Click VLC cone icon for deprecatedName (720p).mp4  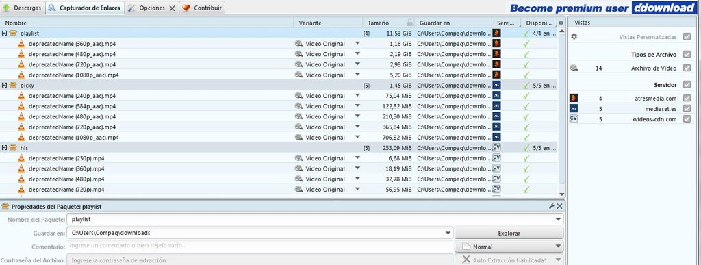[21, 190]
